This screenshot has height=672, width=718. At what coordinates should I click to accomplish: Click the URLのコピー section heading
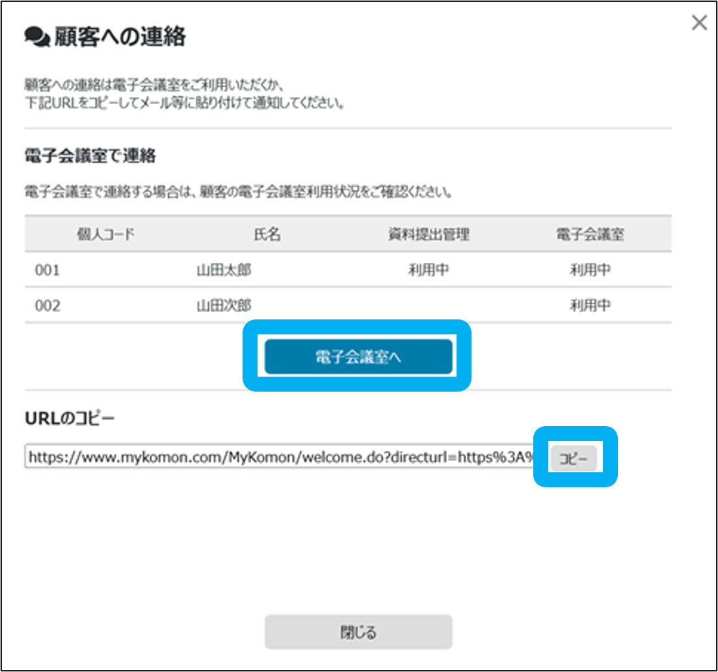(69, 418)
